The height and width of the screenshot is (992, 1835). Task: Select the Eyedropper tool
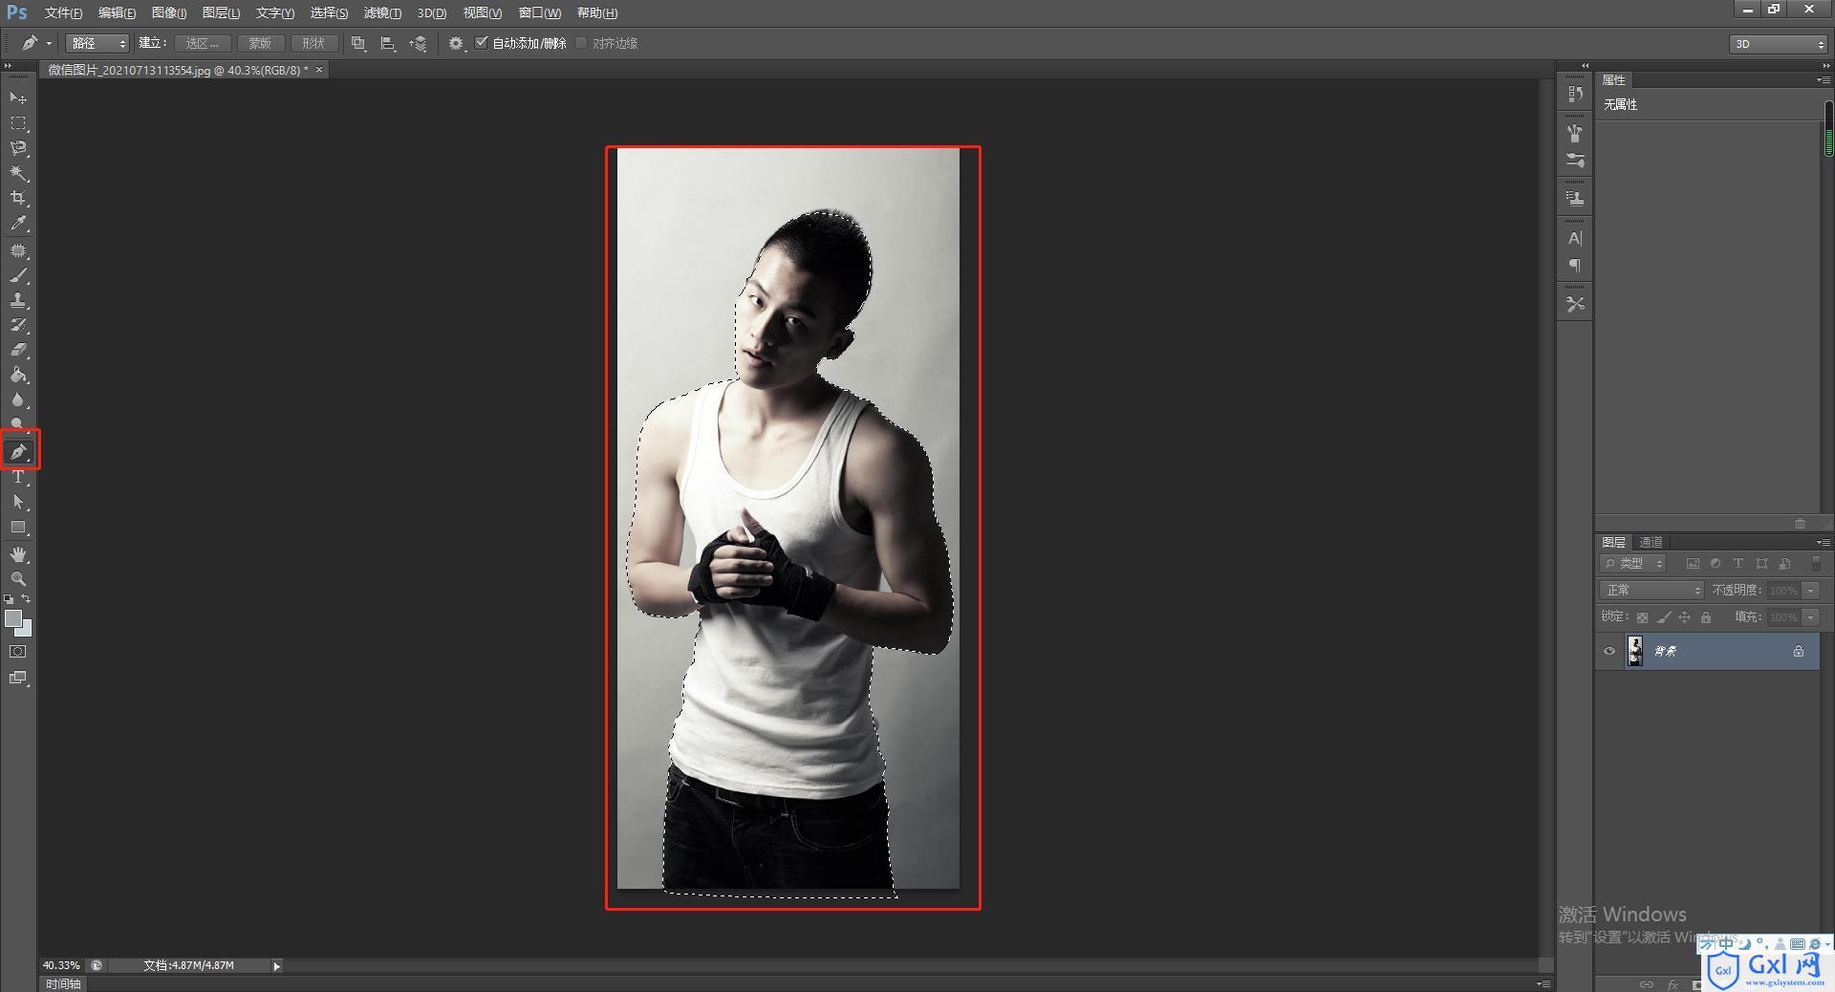(x=18, y=224)
